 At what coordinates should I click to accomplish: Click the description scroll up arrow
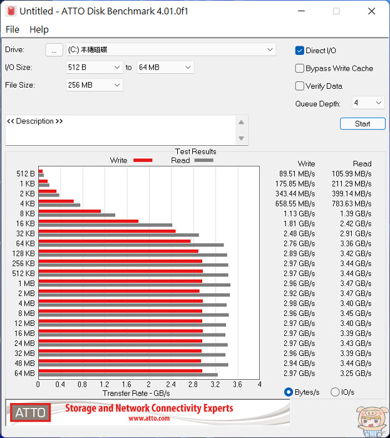(x=242, y=123)
